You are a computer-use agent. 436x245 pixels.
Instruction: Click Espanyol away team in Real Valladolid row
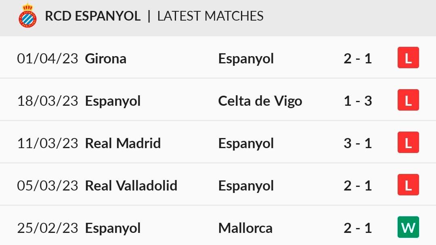[x=246, y=186]
